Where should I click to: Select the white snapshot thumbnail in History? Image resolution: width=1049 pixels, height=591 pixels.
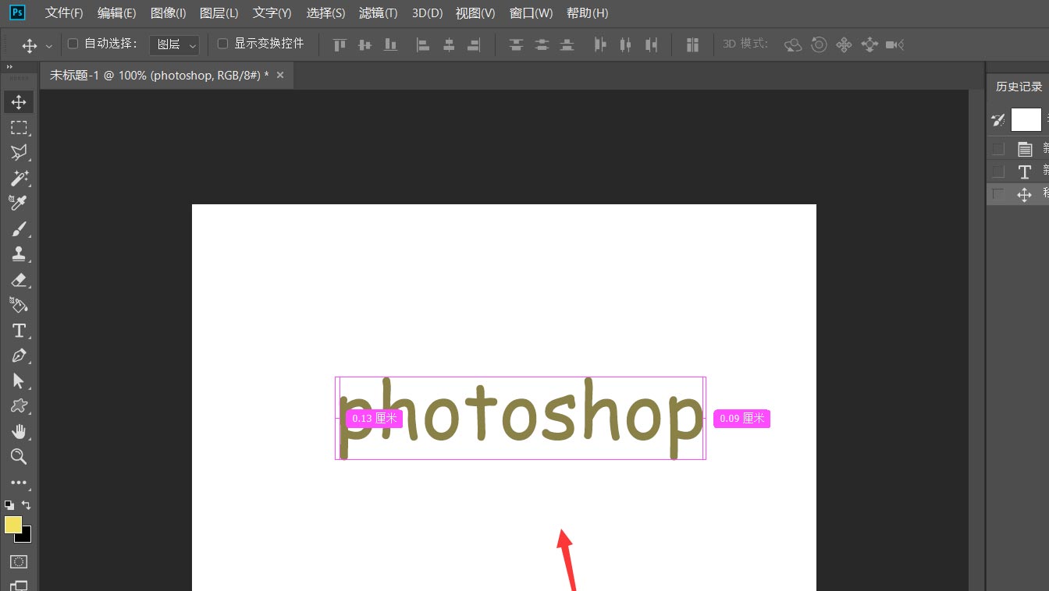[x=1026, y=119]
